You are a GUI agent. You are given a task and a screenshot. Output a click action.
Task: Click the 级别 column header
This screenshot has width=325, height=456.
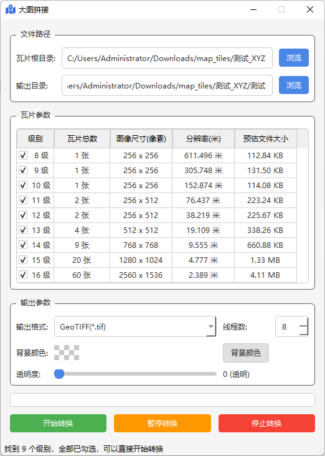[35, 139]
